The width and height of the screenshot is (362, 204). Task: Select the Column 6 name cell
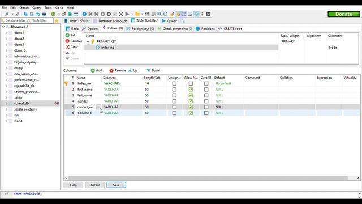coord(89,113)
